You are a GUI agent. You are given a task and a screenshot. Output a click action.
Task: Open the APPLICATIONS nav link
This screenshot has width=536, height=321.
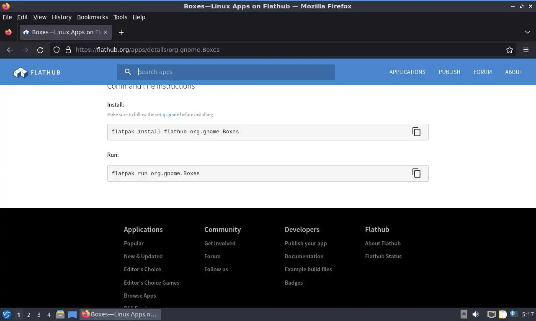pos(407,72)
